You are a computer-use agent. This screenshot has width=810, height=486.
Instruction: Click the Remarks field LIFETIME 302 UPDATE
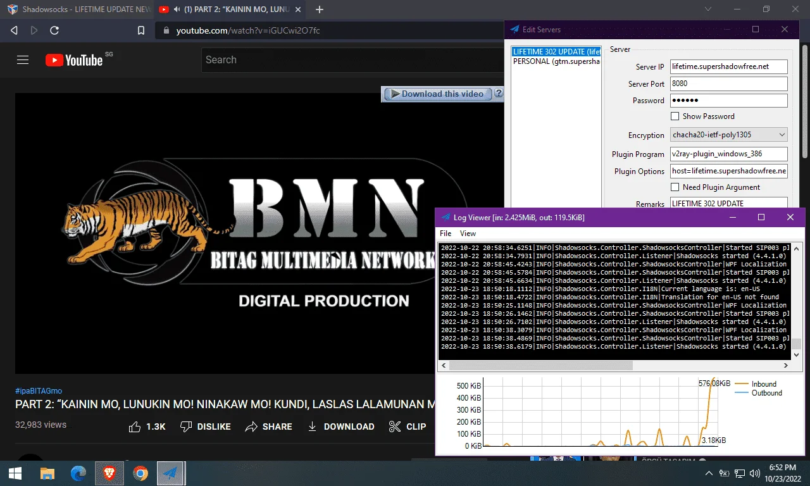click(729, 203)
